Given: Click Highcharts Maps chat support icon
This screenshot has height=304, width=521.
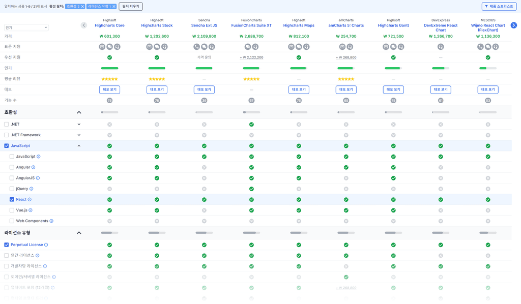Looking at the screenshot, I should pos(299,47).
